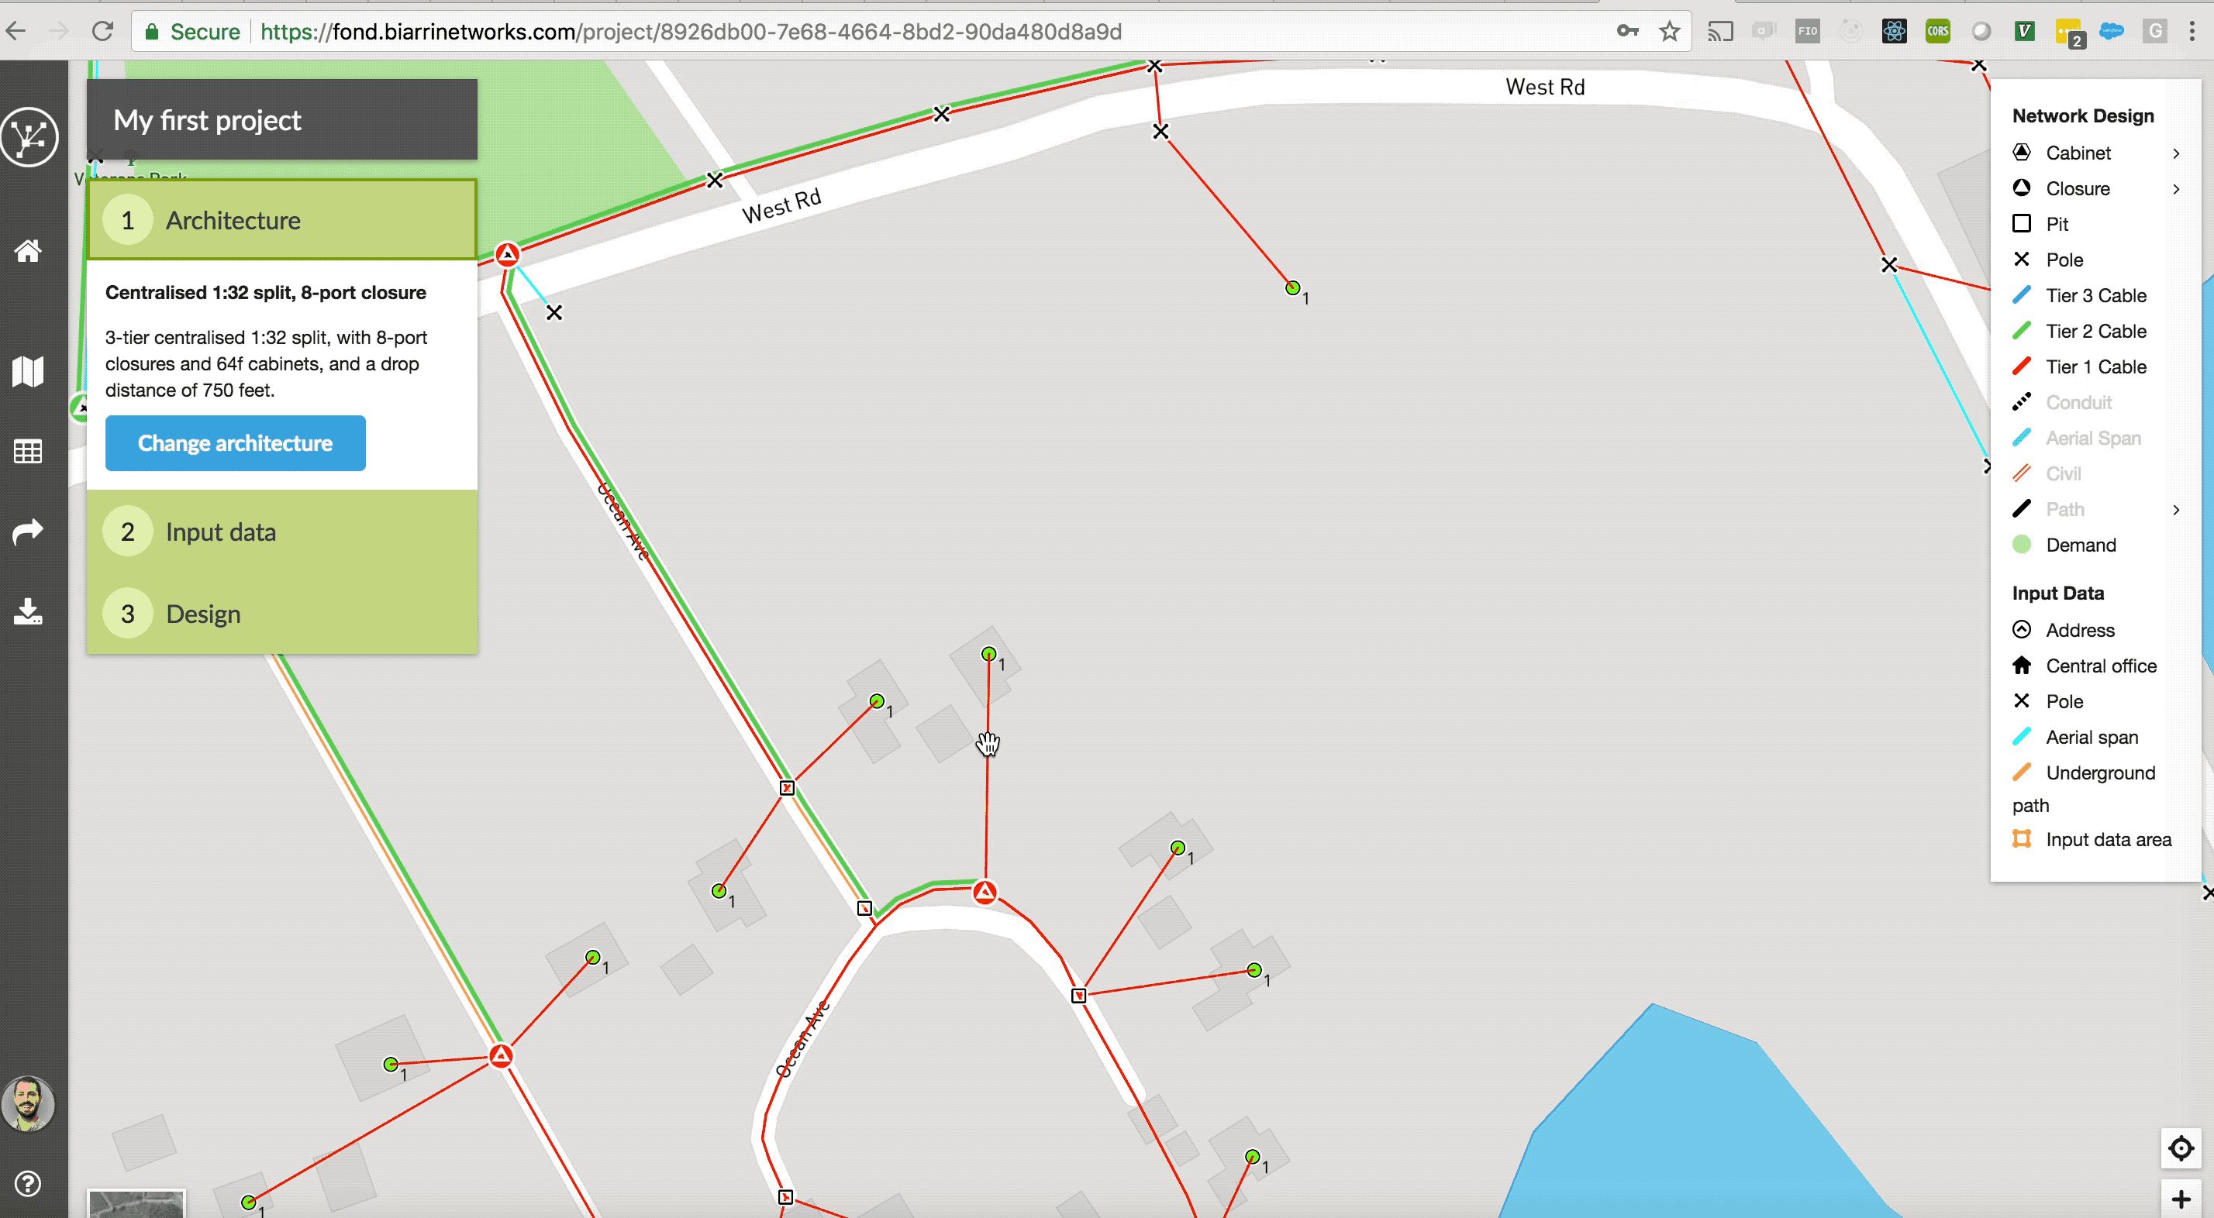Image resolution: width=2214 pixels, height=1218 pixels.
Task: Toggle Conduit layer visibility
Action: 2078,402
